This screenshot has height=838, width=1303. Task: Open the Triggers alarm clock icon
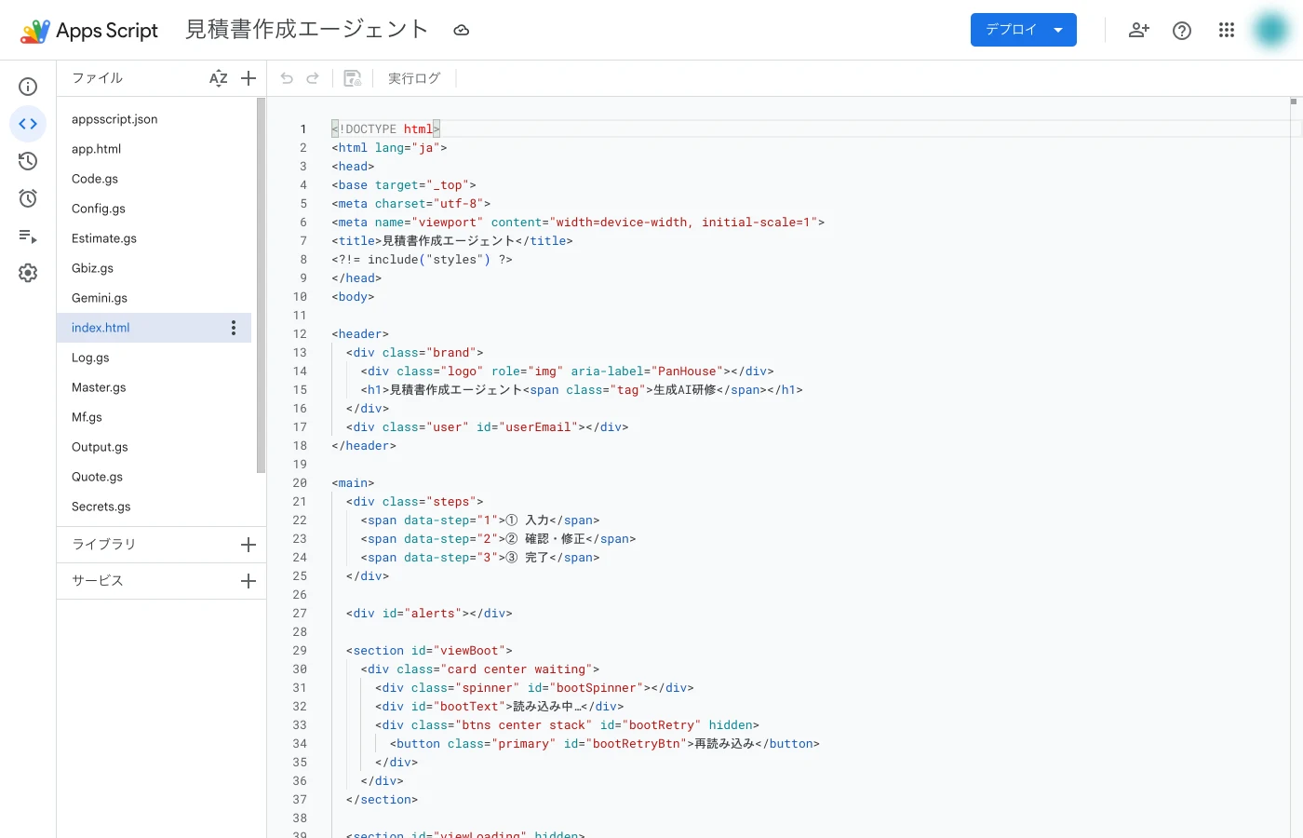(x=28, y=198)
